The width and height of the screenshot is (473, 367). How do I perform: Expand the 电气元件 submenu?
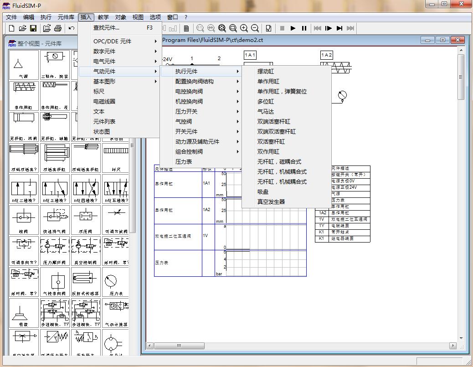pyautogui.click(x=119, y=61)
